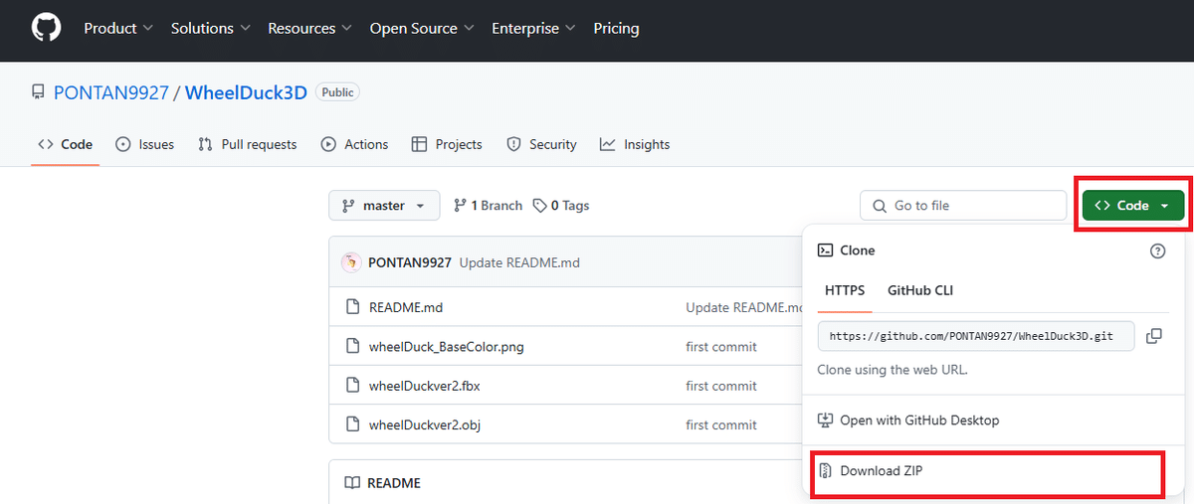Open the wheelDuckver2.fbx file
Viewport: 1194px width, 504px height.
pyautogui.click(x=425, y=386)
